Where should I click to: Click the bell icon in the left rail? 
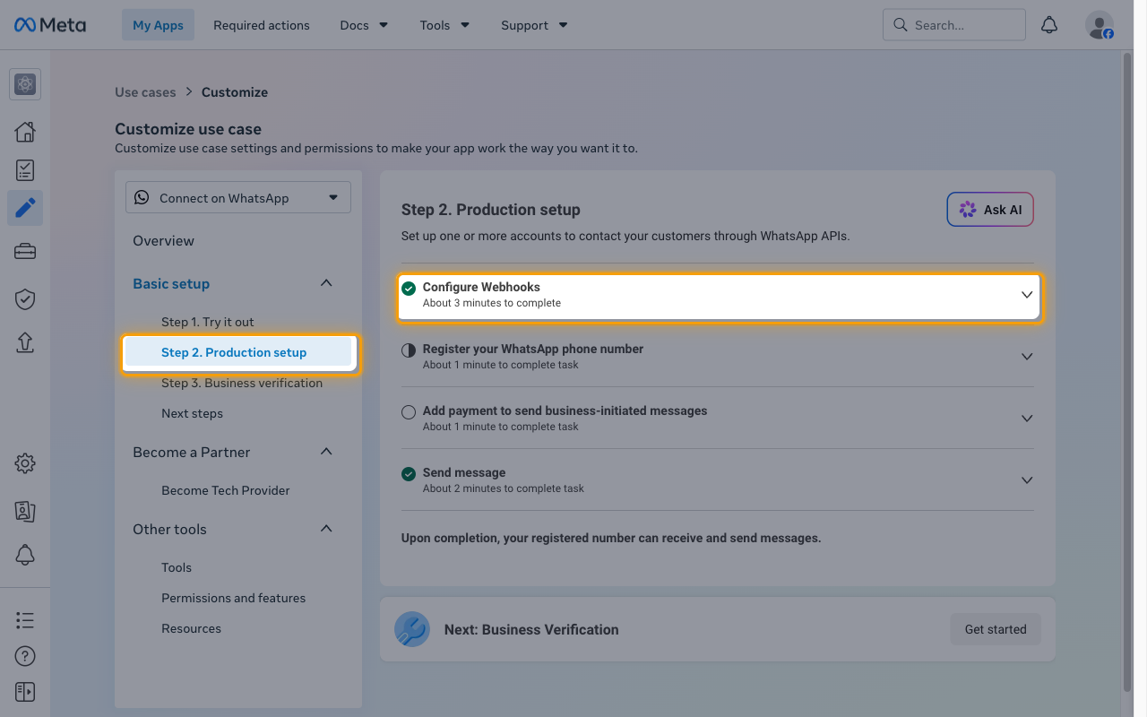pyautogui.click(x=25, y=555)
